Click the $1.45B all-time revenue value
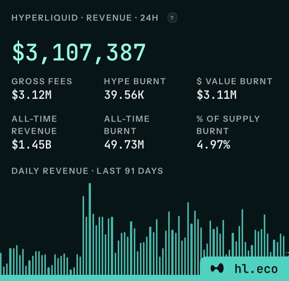The height and width of the screenshot is (281, 289). 31,145
